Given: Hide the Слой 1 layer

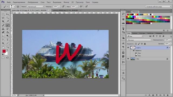Looking at the screenshot, I should 128,48.
